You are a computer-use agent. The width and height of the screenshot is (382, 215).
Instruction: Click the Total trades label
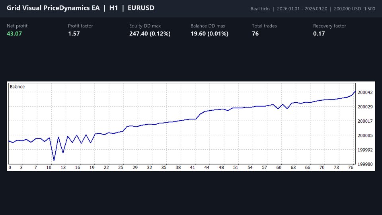264,26
